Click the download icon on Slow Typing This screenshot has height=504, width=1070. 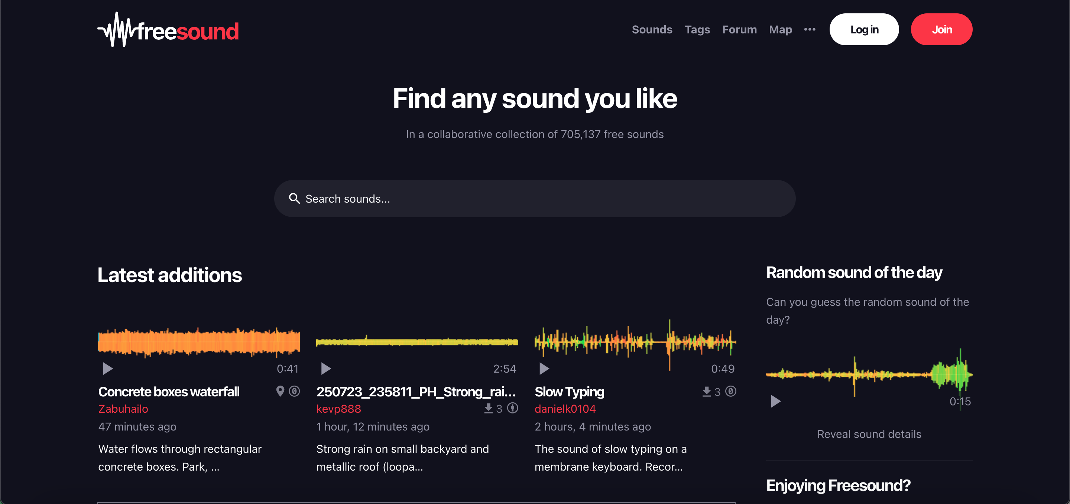[707, 392]
